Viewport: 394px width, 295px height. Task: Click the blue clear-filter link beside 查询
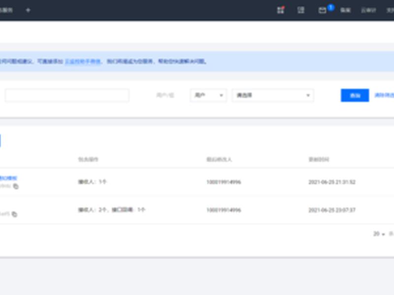tap(384, 95)
